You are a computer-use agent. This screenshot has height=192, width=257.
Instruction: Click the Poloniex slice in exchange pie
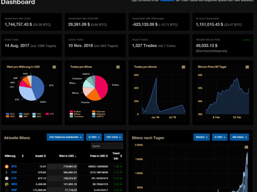pos(93,95)
